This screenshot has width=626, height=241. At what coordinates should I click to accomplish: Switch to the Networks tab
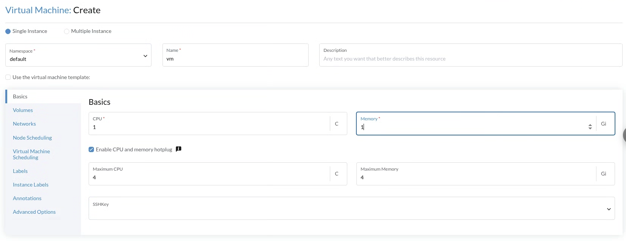pos(24,124)
